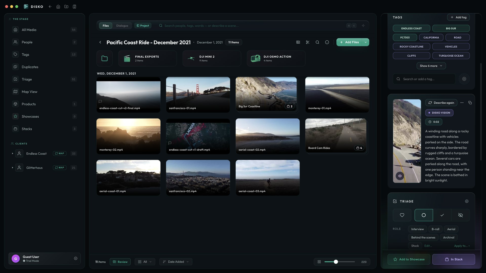Open the three-dot menu beside Describe again

tap(462, 103)
